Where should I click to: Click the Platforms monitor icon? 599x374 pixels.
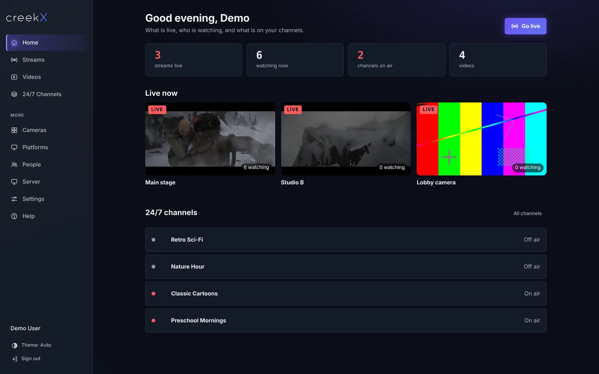[14, 147]
